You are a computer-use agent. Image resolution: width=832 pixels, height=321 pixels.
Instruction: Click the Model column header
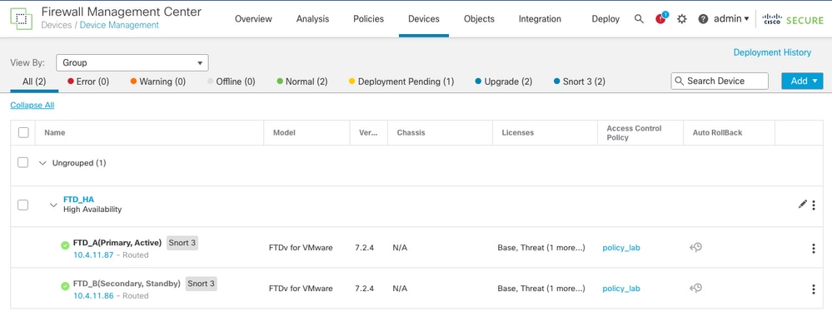(x=284, y=132)
